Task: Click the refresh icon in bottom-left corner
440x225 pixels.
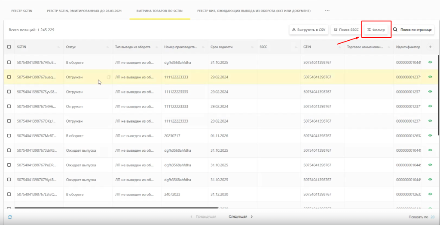Action: pyautogui.click(x=9, y=217)
